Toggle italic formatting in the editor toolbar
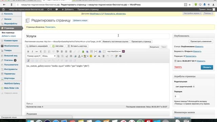217x122 pixels. 32,52
